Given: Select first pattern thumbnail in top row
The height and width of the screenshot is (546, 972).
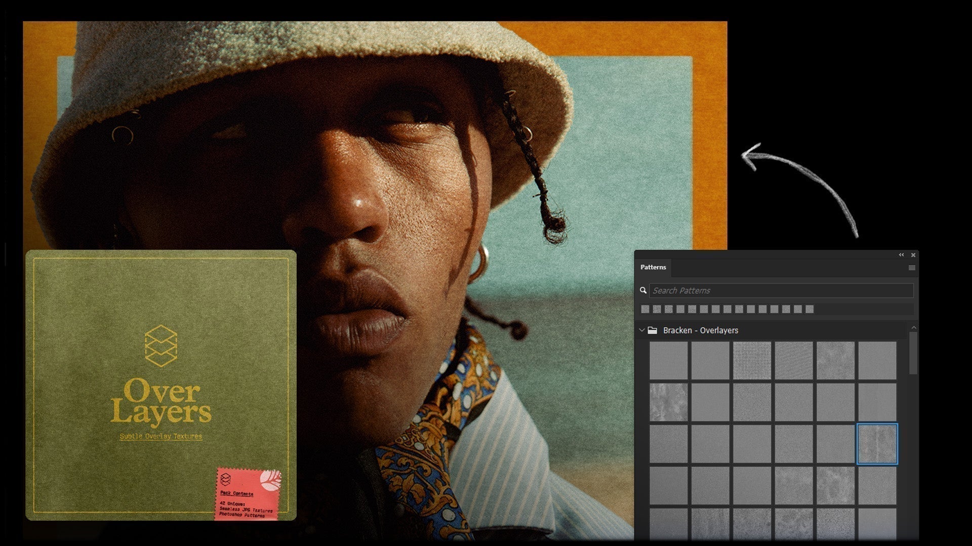Looking at the screenshot, I should click(x=668, y=360).
